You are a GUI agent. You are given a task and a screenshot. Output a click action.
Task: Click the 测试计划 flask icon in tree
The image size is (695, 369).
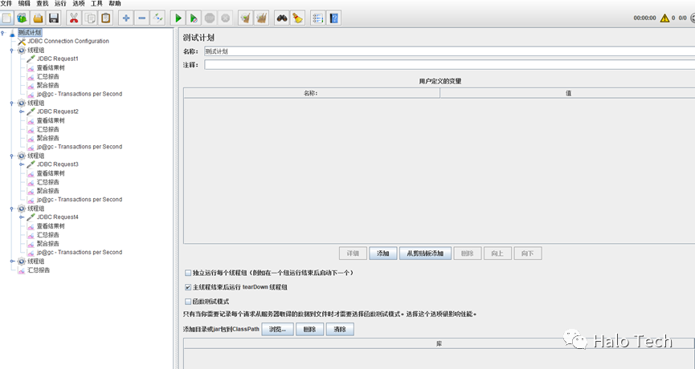click(x=12, y=33)
